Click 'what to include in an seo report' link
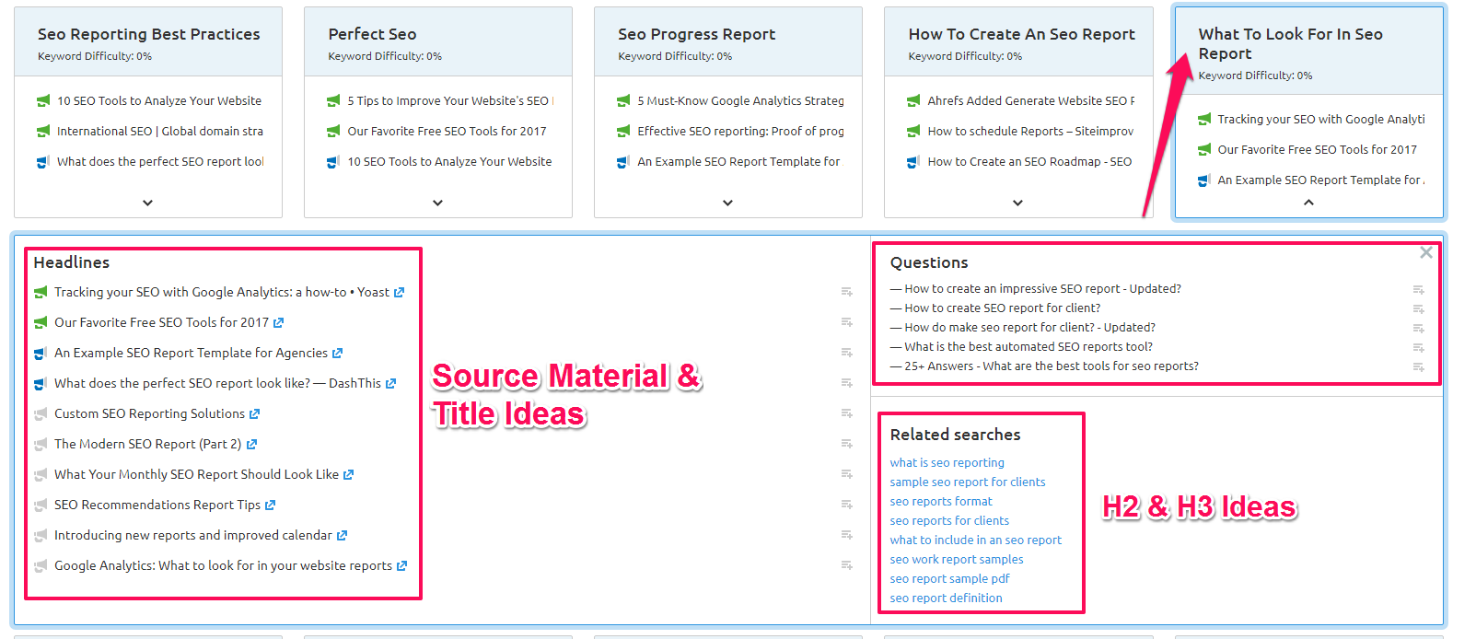 click(975, 540)
